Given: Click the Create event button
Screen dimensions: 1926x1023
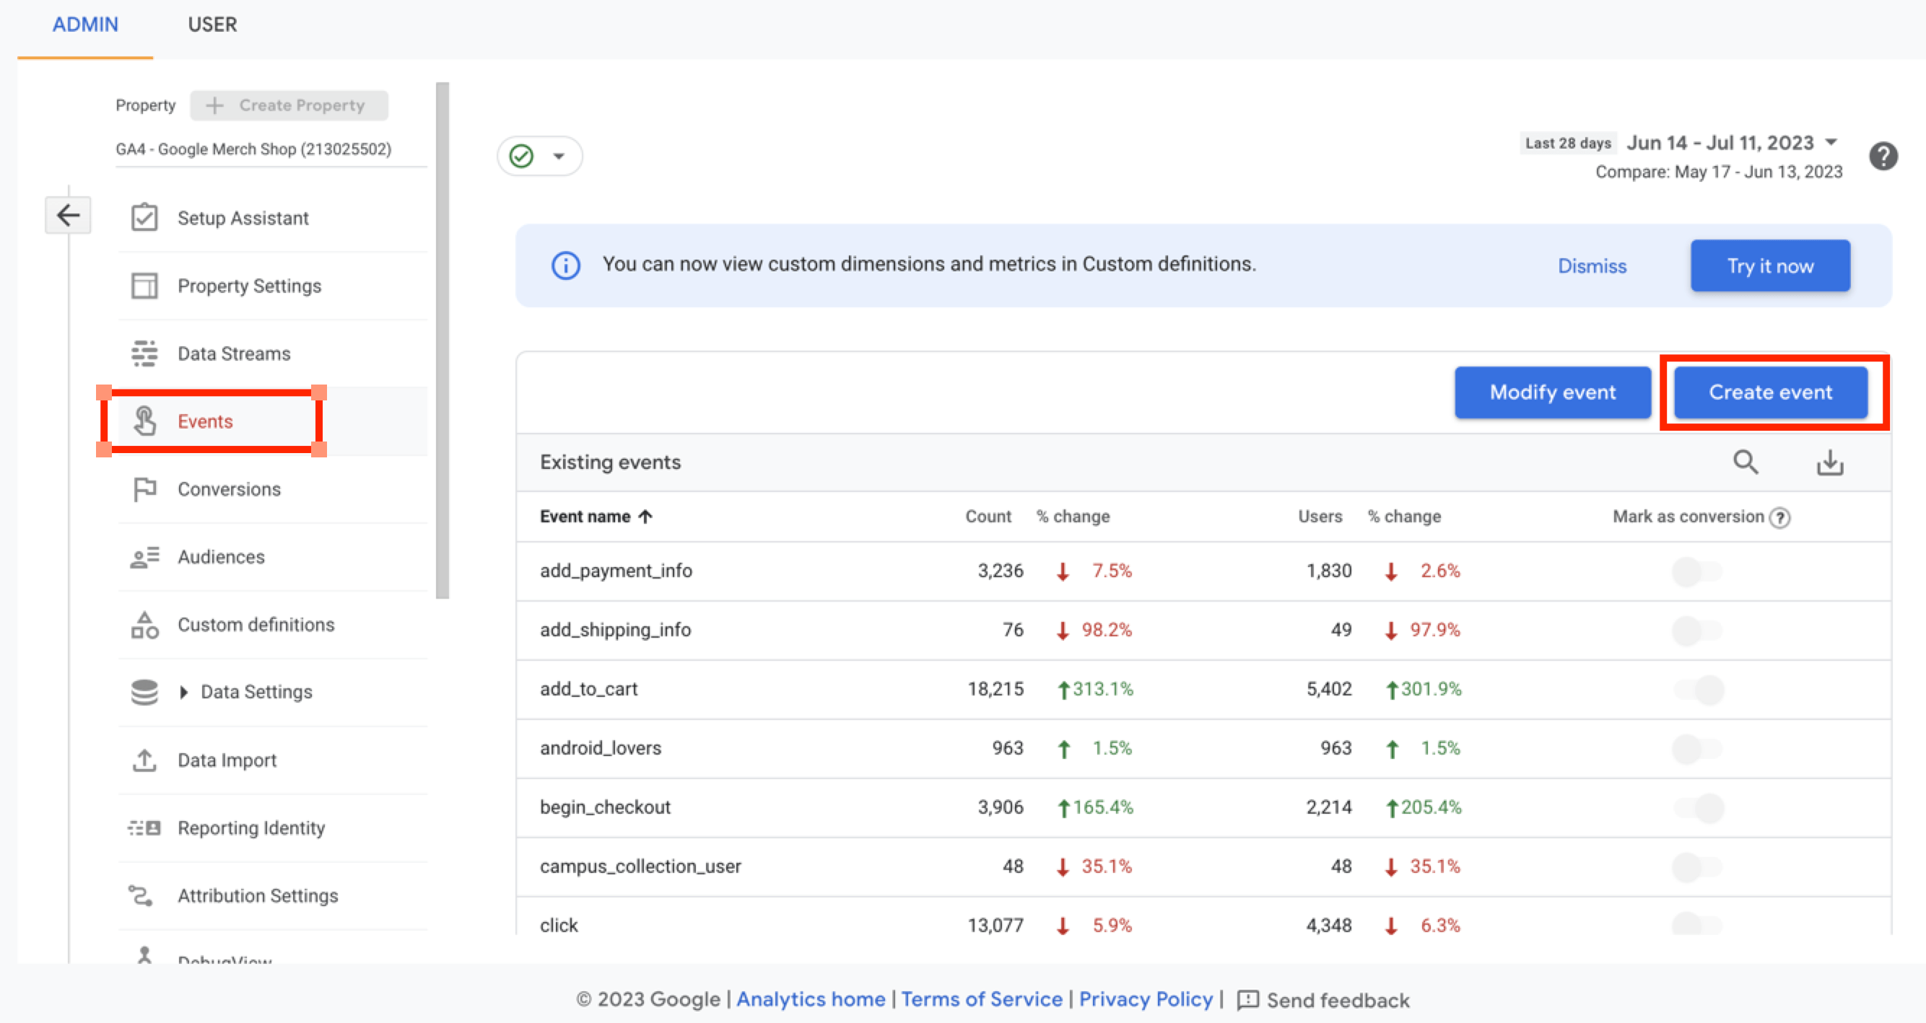Looking at the screenshot, I should 1770,392.
